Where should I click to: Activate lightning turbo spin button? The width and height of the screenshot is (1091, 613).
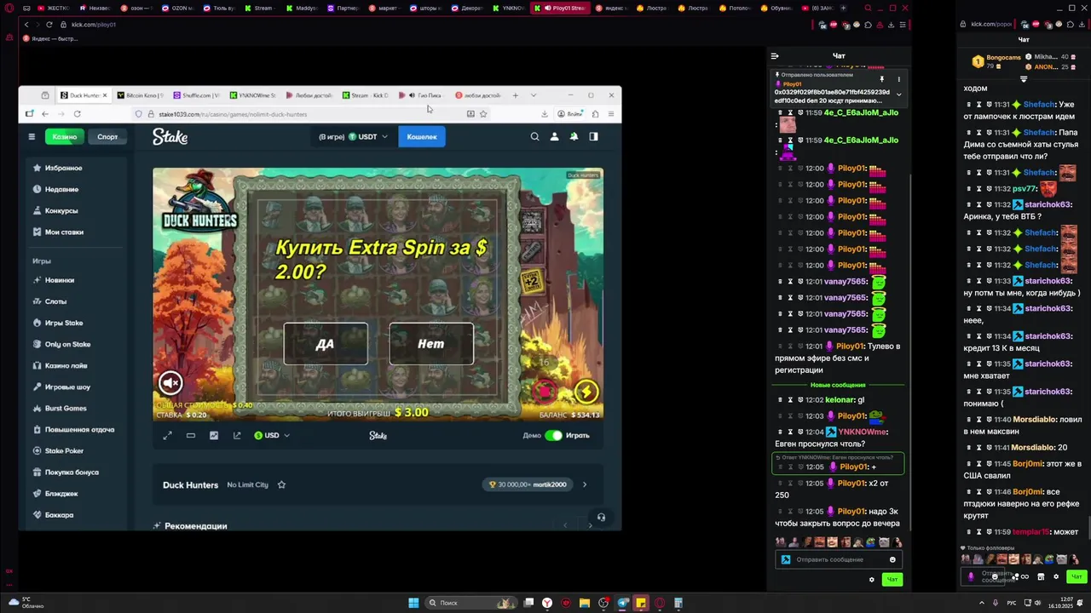coord(586,392)
